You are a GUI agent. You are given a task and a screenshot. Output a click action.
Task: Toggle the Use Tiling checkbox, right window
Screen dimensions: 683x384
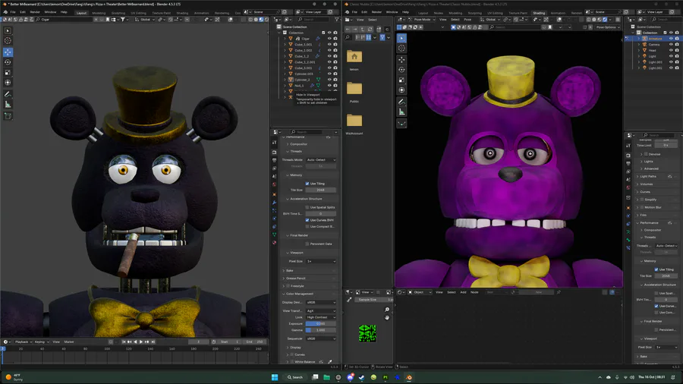[656, 269]
